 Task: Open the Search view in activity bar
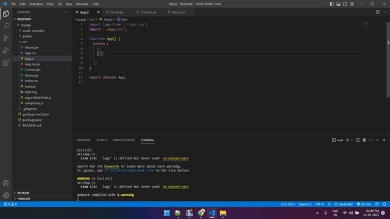click(x=6, y=26)
